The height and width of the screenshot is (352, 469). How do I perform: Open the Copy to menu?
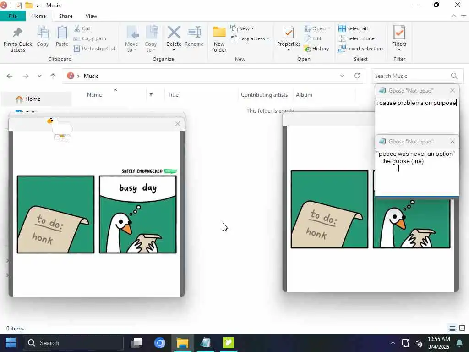pos(150,39)
